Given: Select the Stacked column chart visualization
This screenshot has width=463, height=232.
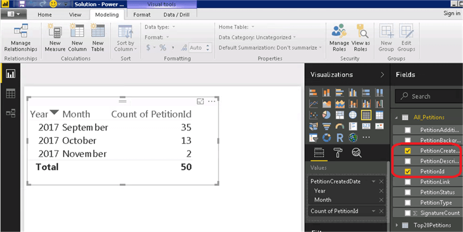Looking at the screenshot, I should click(x=326, y=93).
